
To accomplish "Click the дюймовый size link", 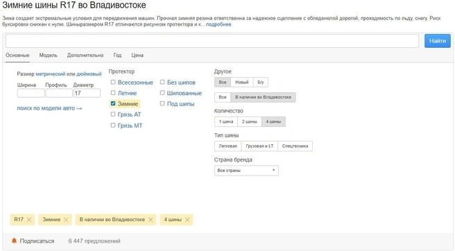I will pos(89,74).
